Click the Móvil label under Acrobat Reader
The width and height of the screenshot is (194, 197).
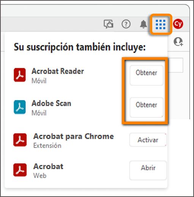point(39,81)
